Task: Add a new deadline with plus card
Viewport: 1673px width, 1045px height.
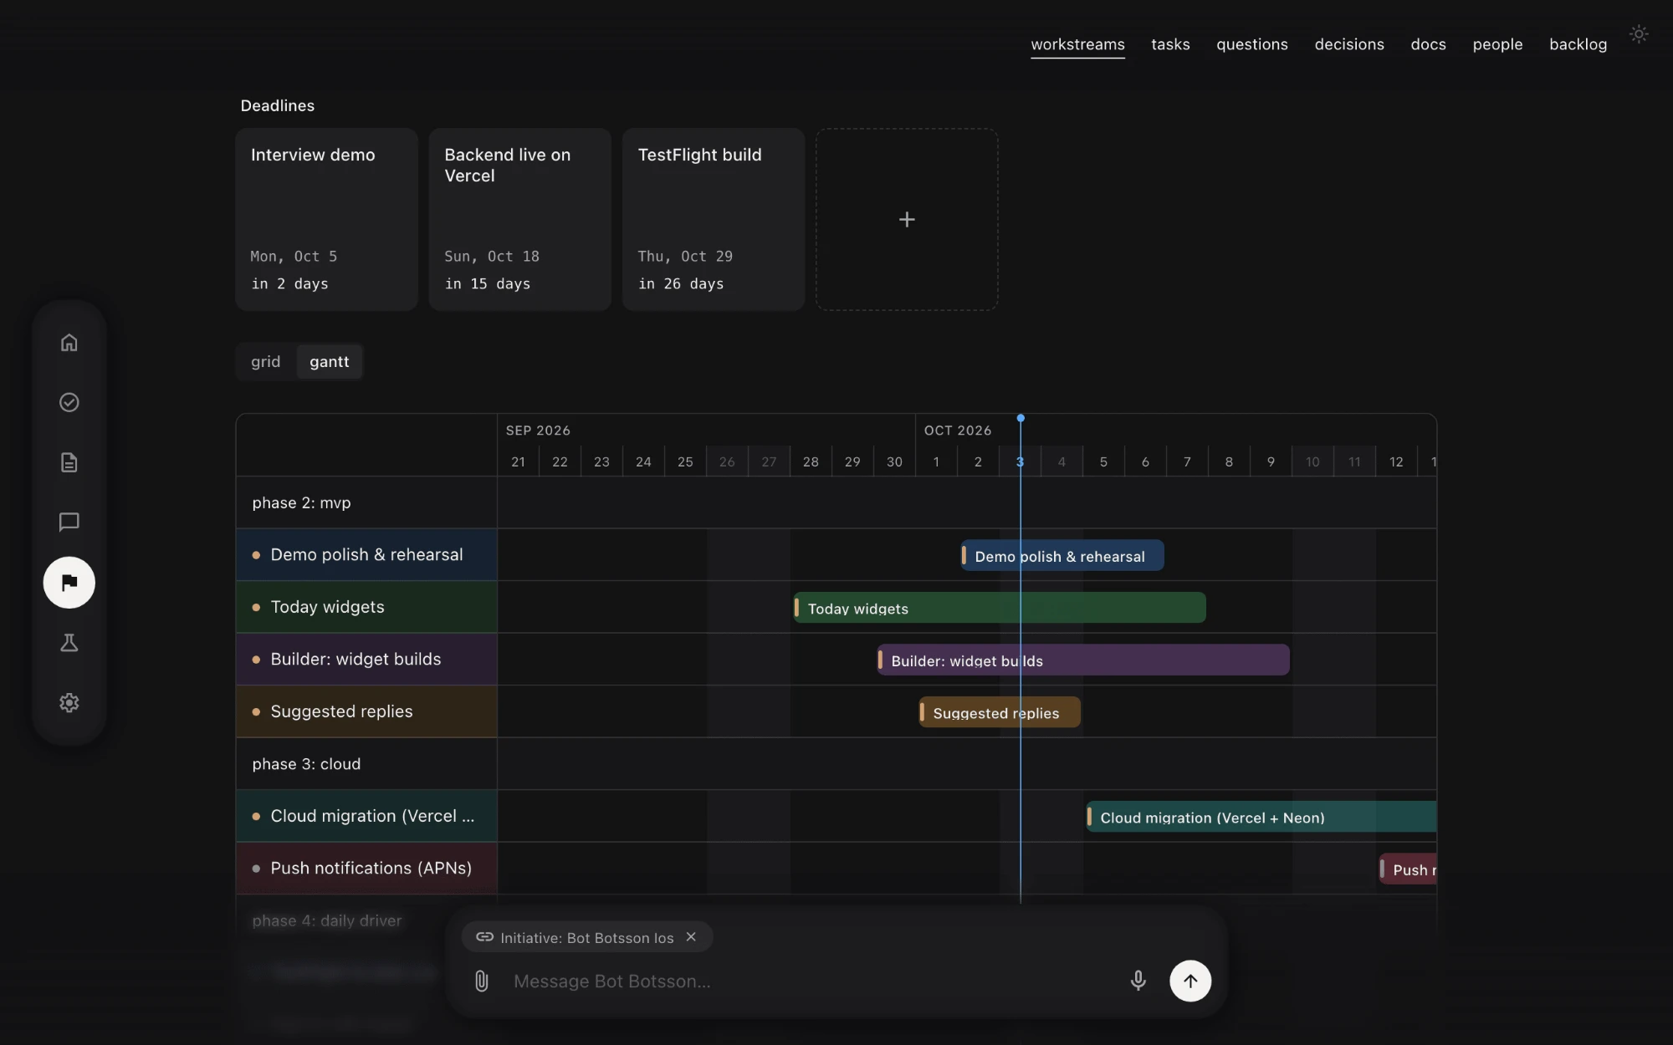Action: click(907, 219)
